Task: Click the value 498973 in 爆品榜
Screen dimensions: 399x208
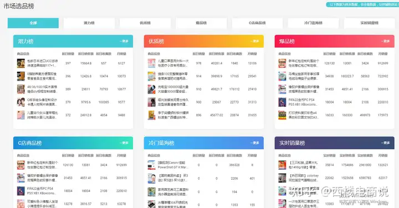Action: click(x=365, y=115)
